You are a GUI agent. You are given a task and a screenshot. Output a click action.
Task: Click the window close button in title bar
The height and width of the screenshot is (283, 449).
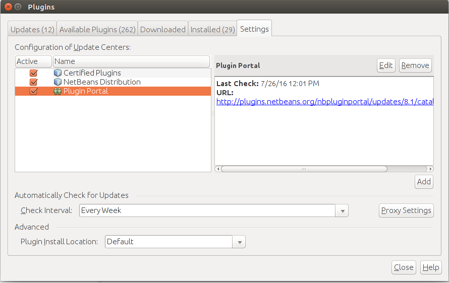click(x=8, y=7)
